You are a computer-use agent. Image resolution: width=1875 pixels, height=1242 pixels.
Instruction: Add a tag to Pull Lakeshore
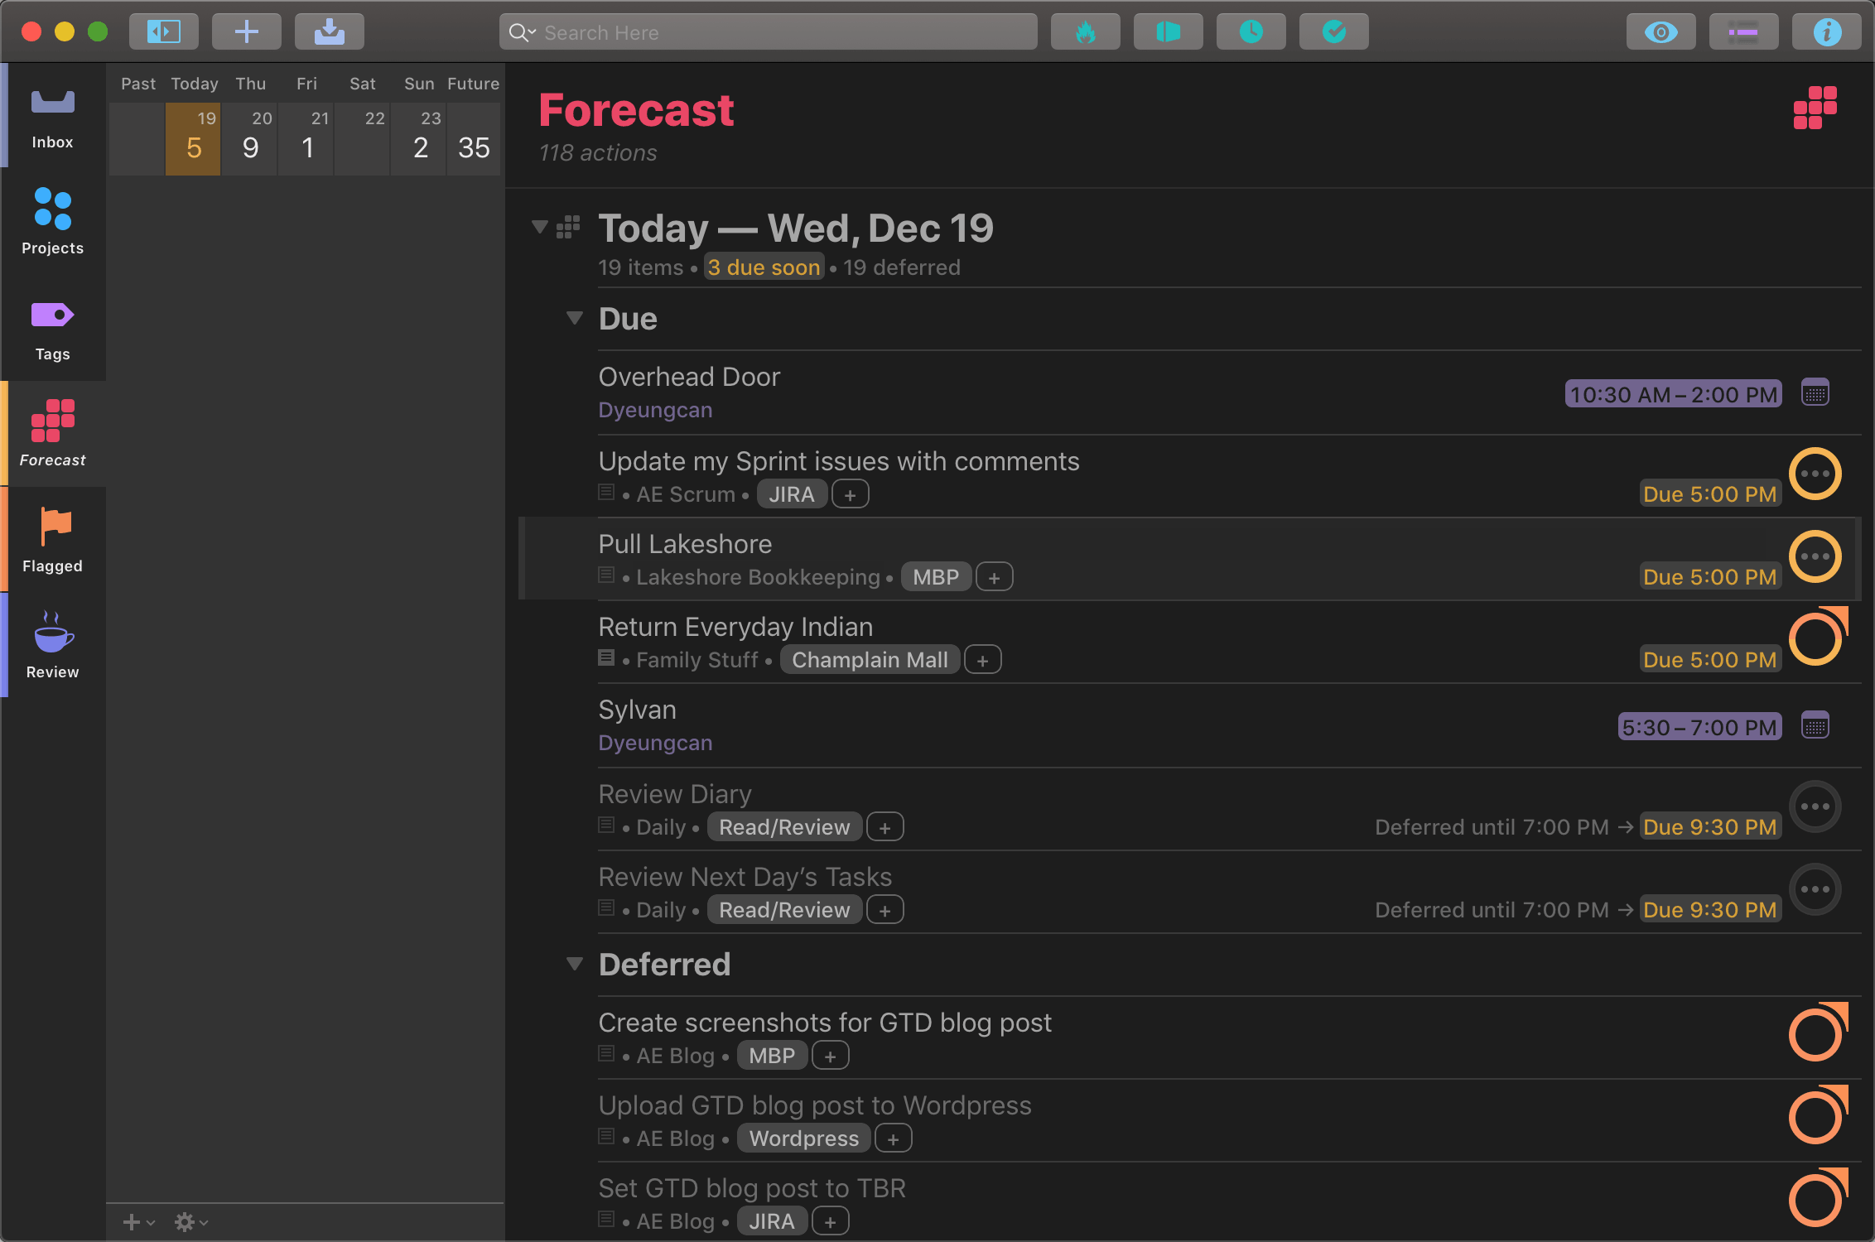[994, 577]
